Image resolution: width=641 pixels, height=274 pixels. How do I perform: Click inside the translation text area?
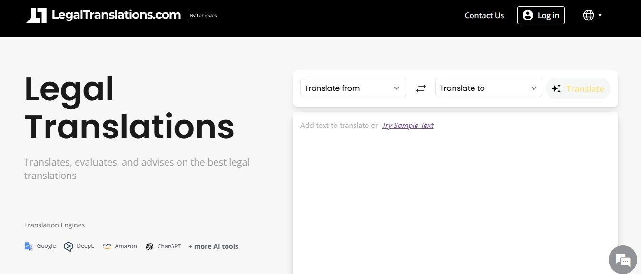455,195
